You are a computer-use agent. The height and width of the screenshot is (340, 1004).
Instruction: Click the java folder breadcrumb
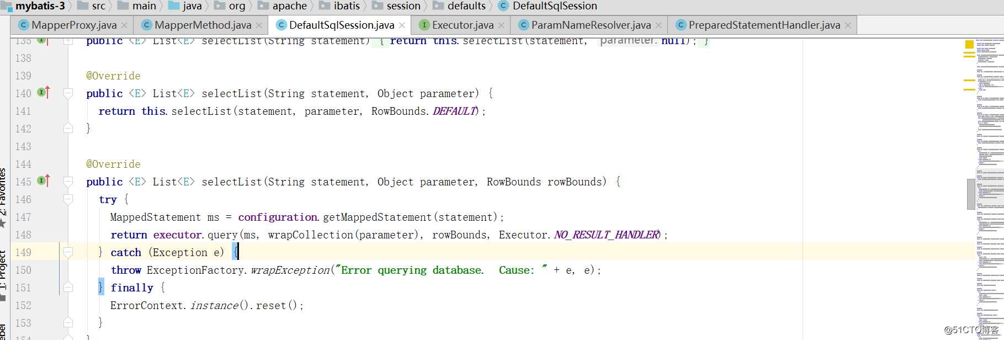pos(185,6)
